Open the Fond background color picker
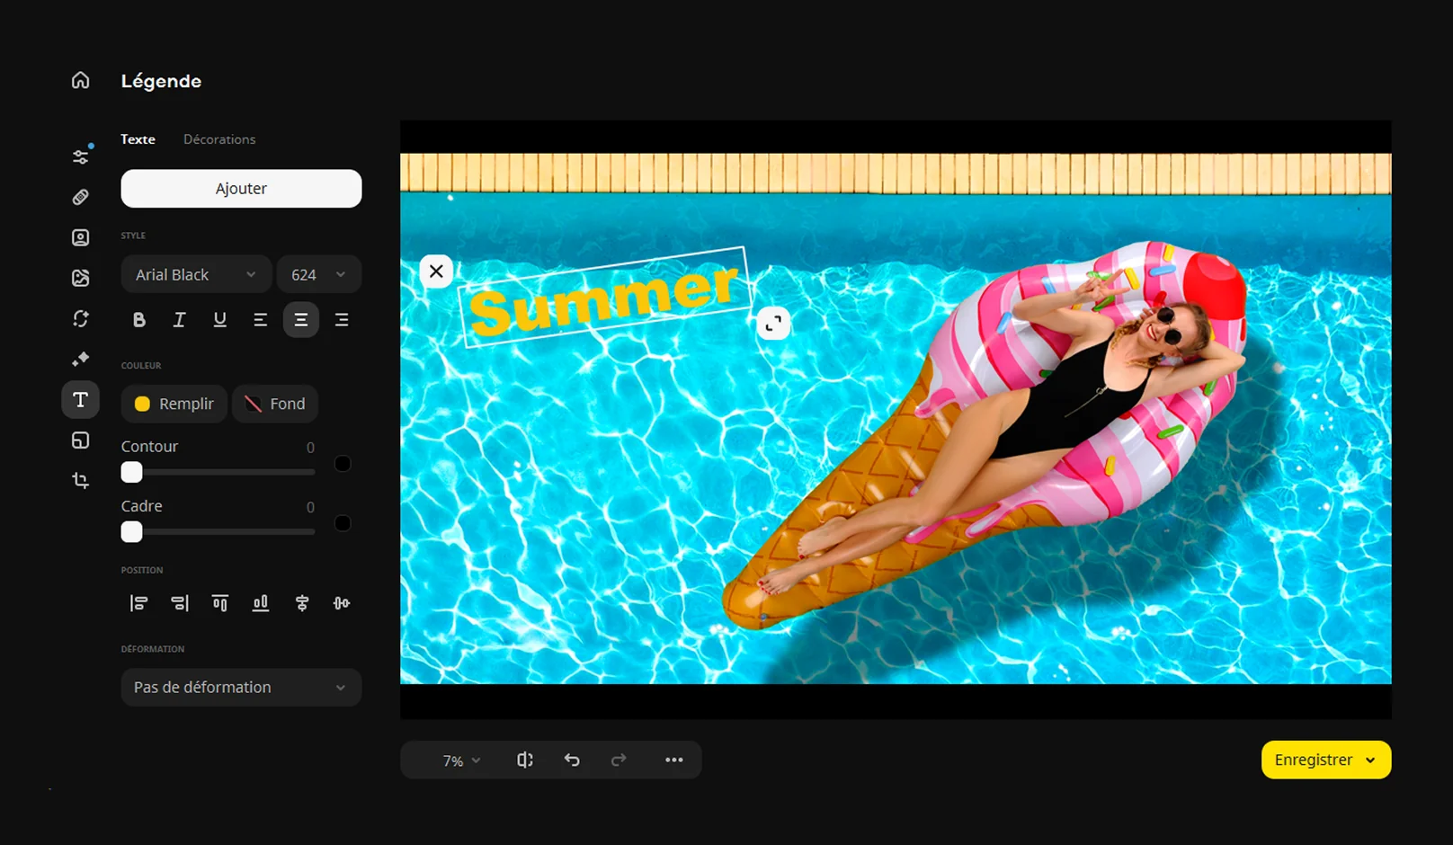The width and height of the screenshot is (1453, 845). tap(275, 405)
